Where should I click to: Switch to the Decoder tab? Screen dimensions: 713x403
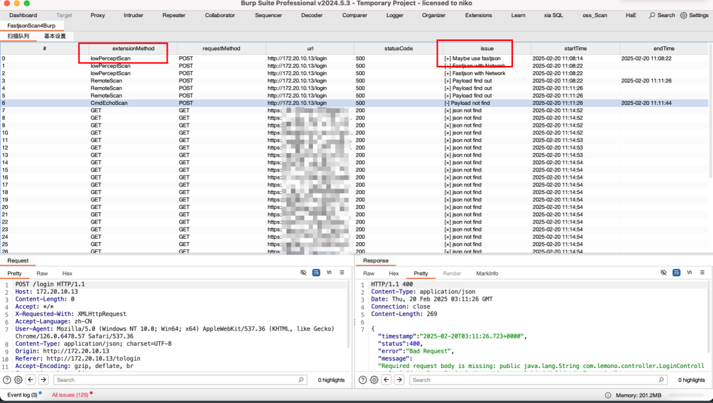312,15
